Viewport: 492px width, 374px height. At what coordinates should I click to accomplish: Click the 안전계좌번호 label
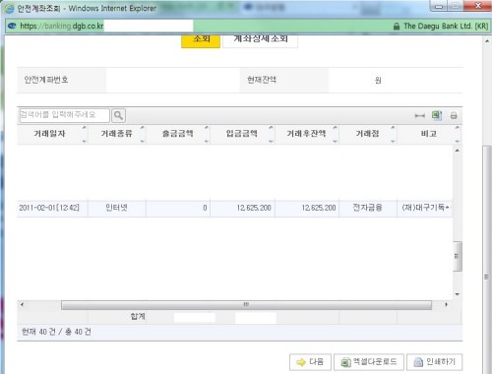click(46, 80)
